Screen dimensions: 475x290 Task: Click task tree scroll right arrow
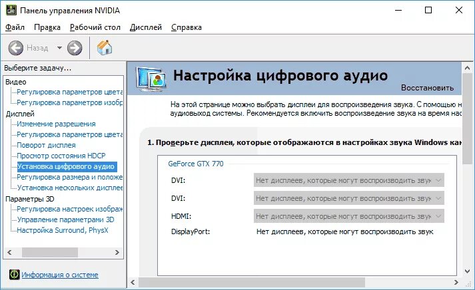[117, 252]
